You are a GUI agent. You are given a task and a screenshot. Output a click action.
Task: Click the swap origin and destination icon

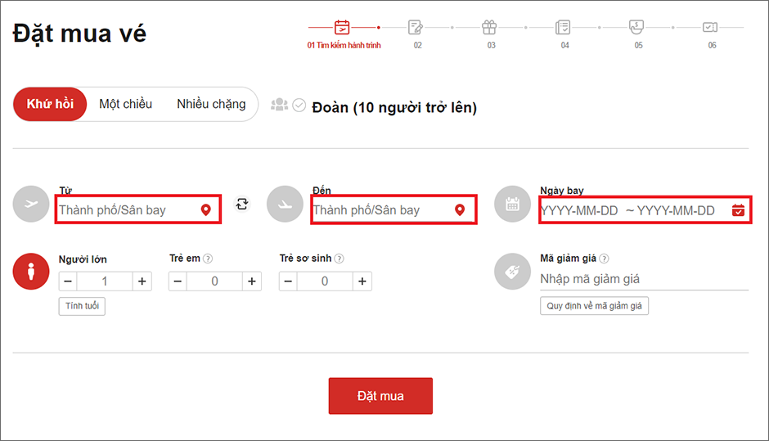[242, 204]
